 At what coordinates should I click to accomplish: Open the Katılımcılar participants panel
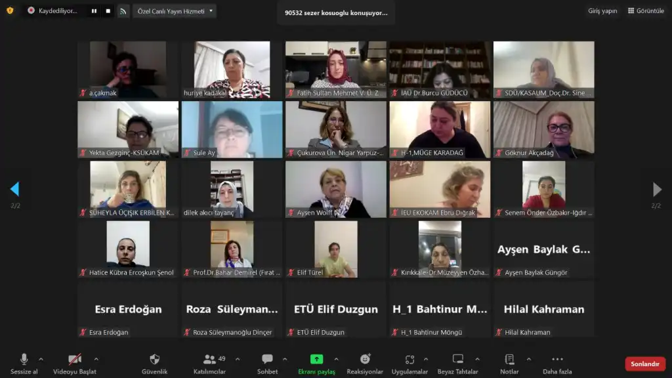(x=210, y=360)
